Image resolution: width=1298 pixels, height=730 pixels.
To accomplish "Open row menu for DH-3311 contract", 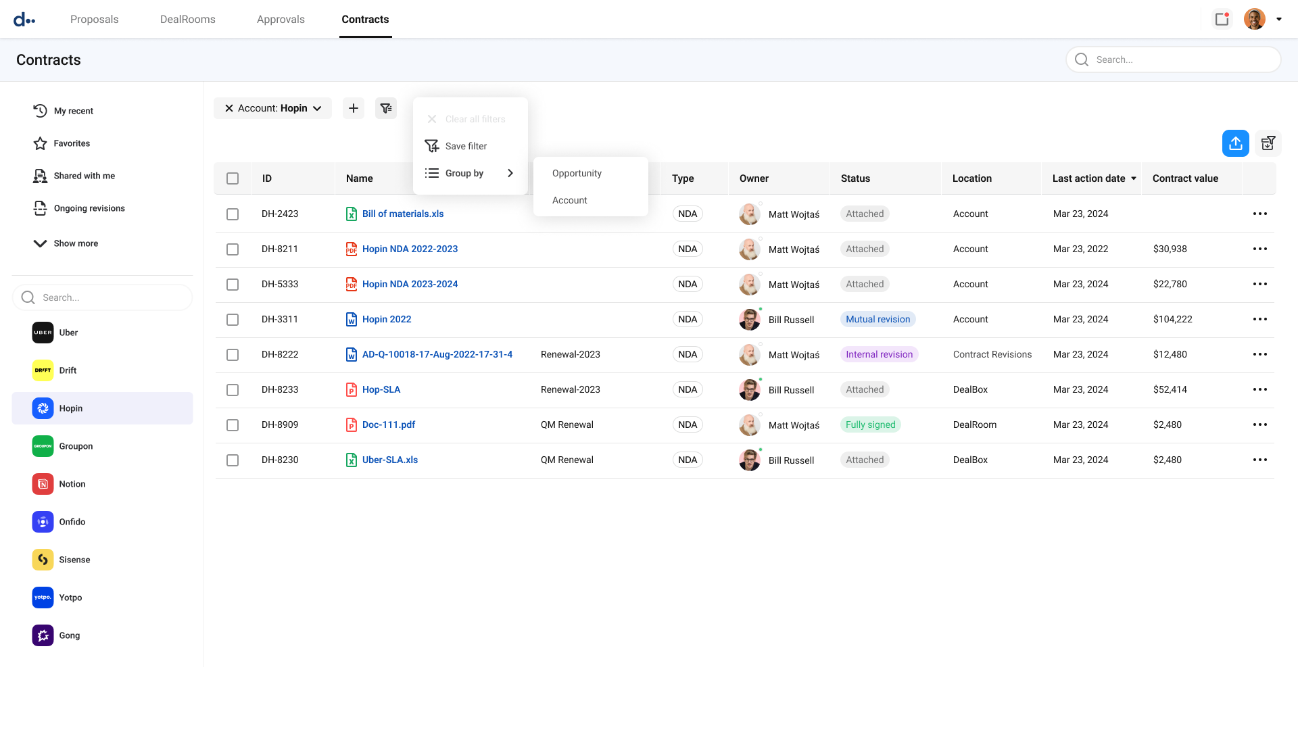I will pyautogui.click(x=1259, y=319).
